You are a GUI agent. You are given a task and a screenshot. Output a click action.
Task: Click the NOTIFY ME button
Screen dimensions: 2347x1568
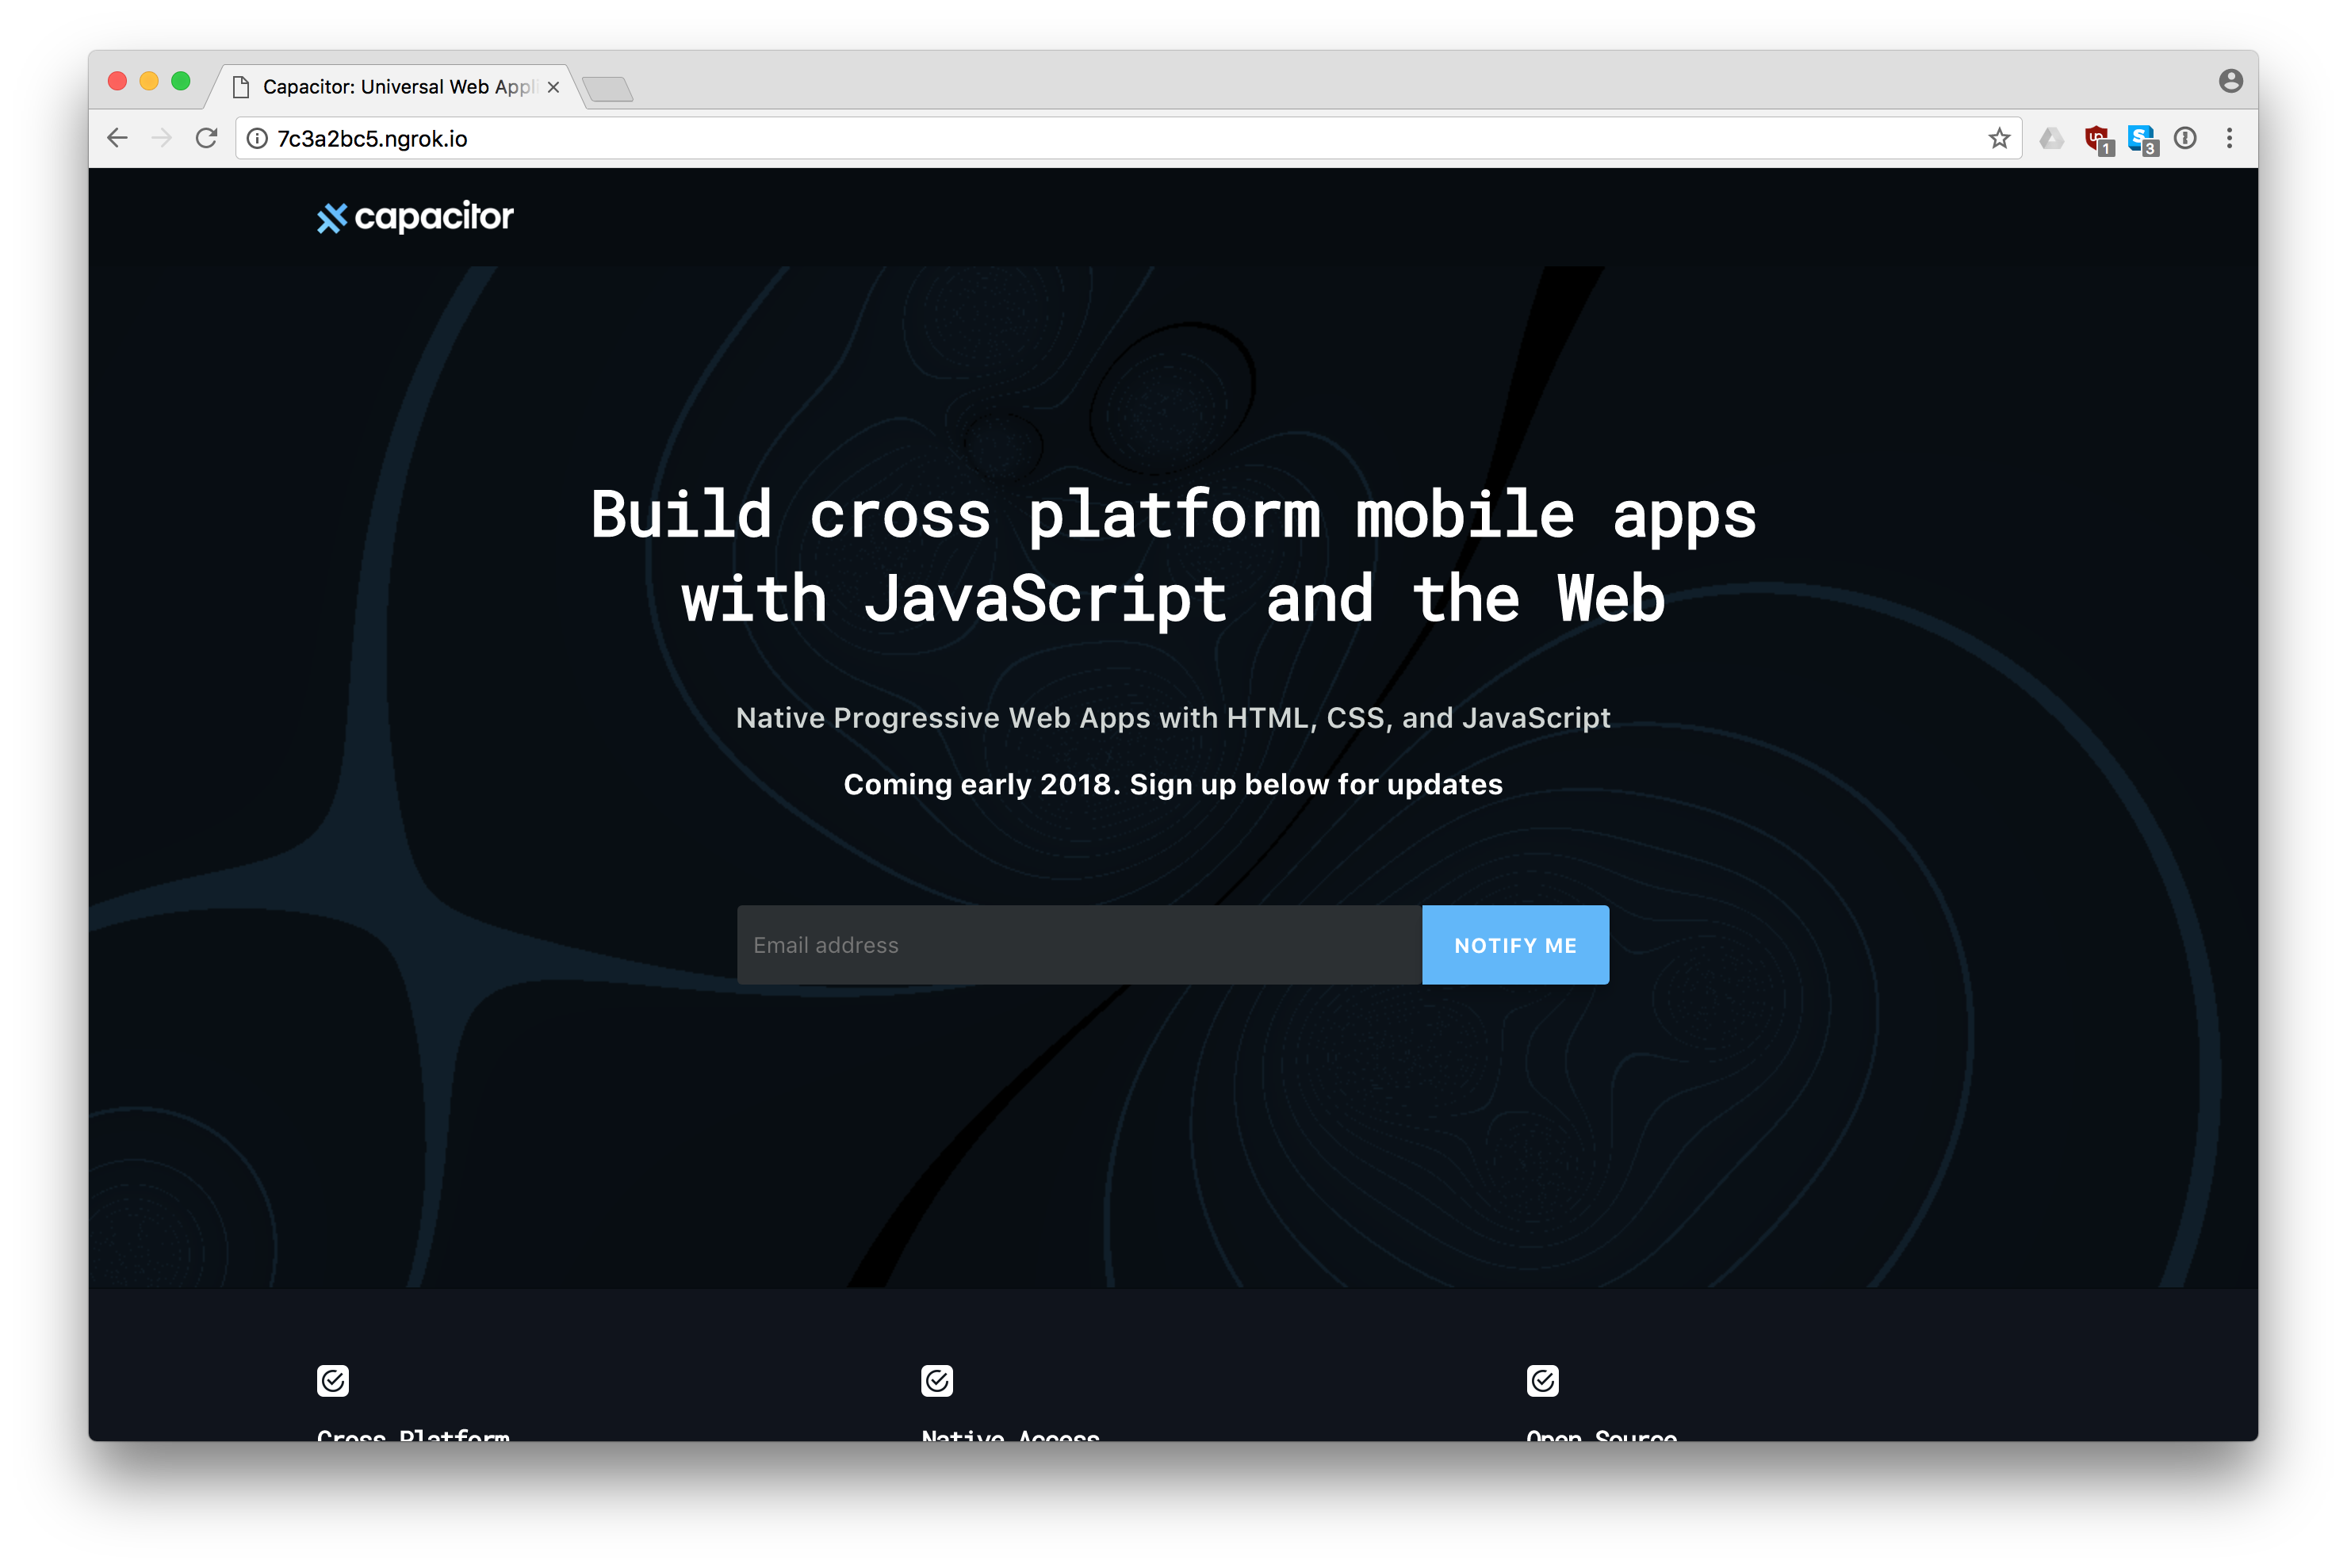1515,945
